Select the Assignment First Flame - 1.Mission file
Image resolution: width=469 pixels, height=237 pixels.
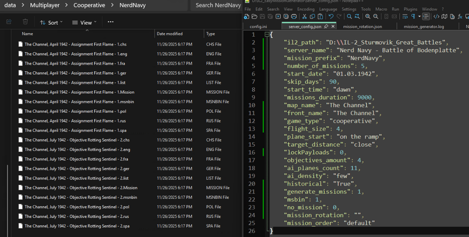(x=79, y=92)
